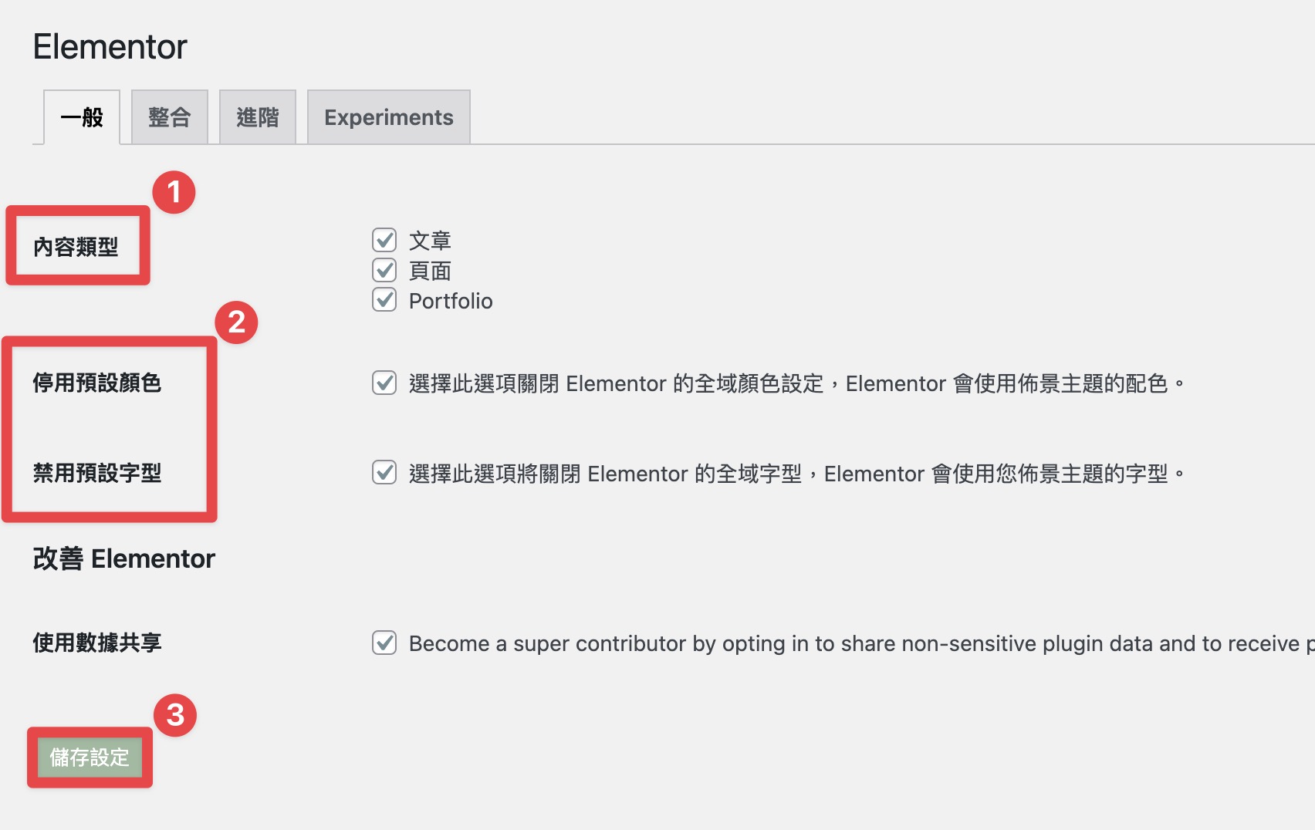Uncheck the Portfolio checkbox
This screenshot has width=1315, height=830.
[384, 299]
